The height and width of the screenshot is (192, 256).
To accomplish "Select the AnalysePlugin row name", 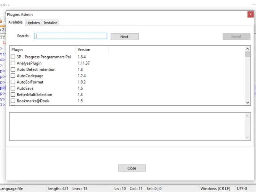I will tap(29, 63).
